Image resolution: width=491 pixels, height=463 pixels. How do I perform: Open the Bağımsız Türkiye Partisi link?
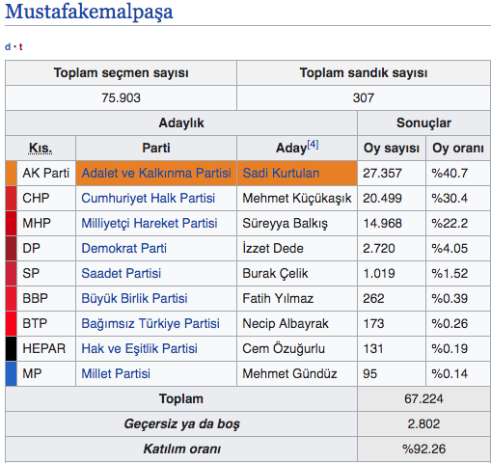[150, 323]
